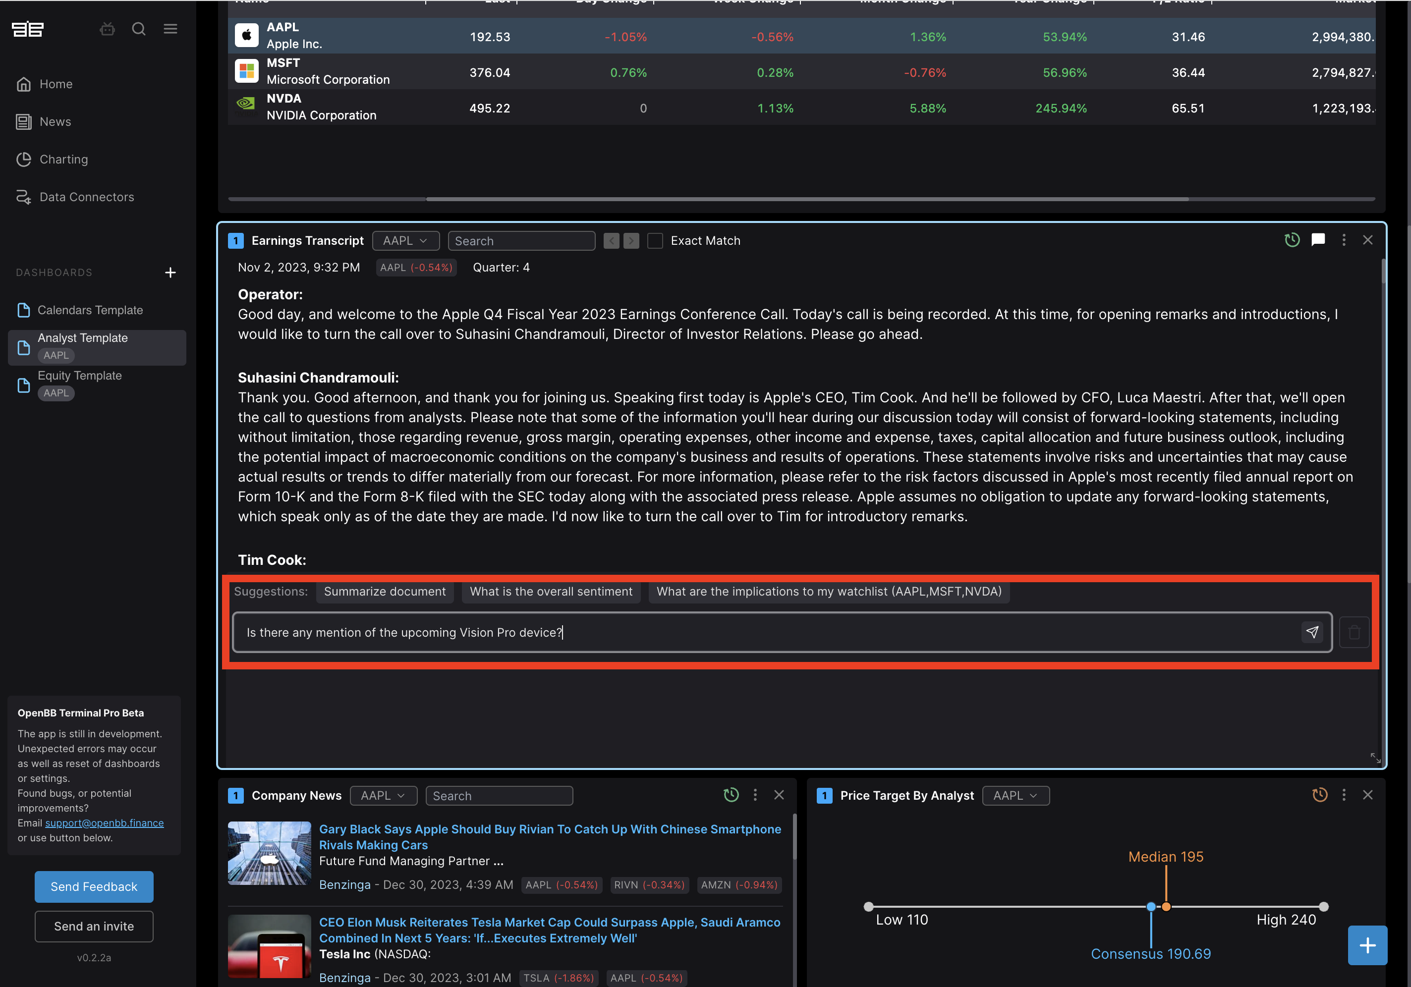The height and width of the screenshot is (987, 1411).
Task: Click resize handle of Earnings Transcript widget
Action: point(1375,758)
